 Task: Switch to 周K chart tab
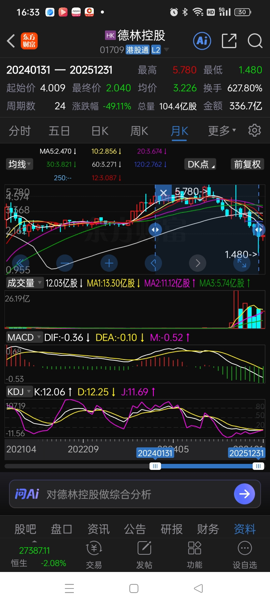click(x=139, y=131)
